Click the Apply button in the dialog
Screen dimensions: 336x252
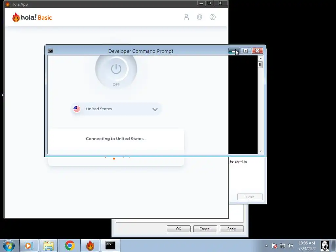pyautogui.click(x=232, y=229)
